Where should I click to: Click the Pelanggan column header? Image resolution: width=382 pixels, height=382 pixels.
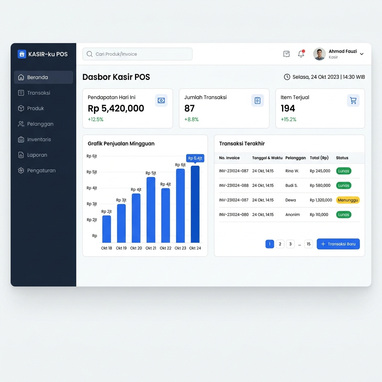click(295, 158)
